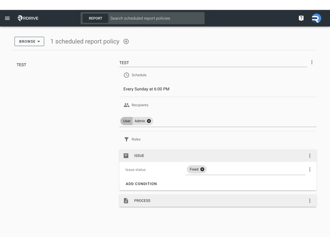This screenshot has height=247, width=330.
Task: Click the profile avatar in the top right
Action: 316,18
